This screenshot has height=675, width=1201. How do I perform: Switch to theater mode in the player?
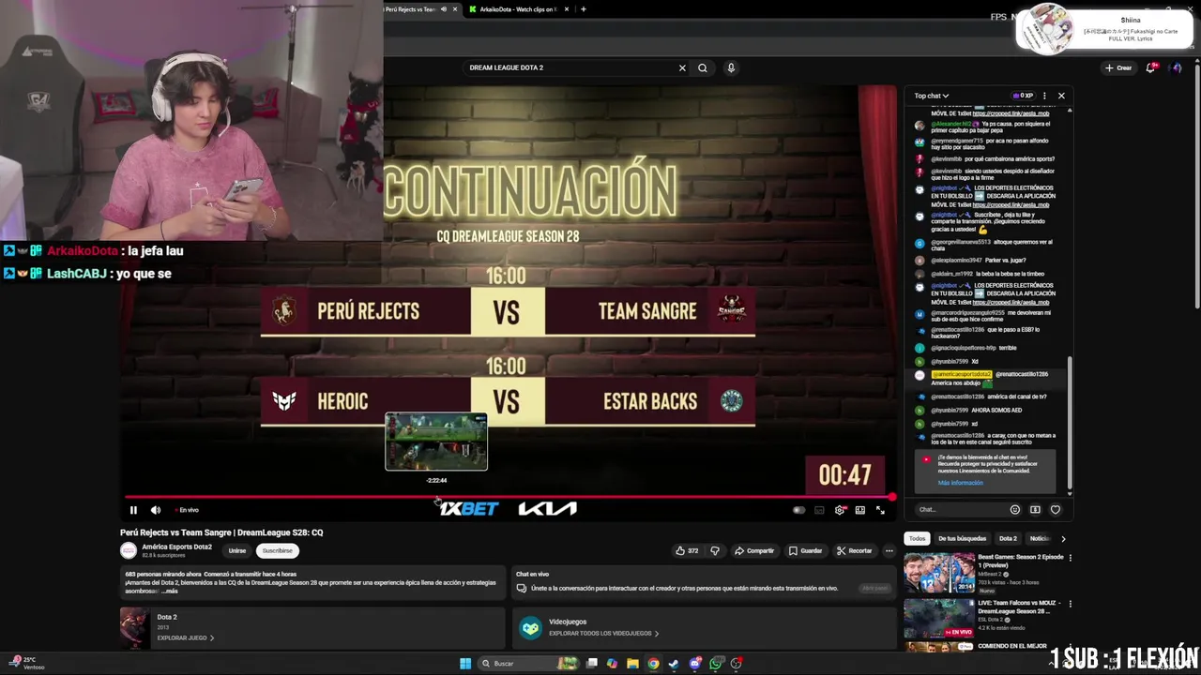[x=859, y=510]
